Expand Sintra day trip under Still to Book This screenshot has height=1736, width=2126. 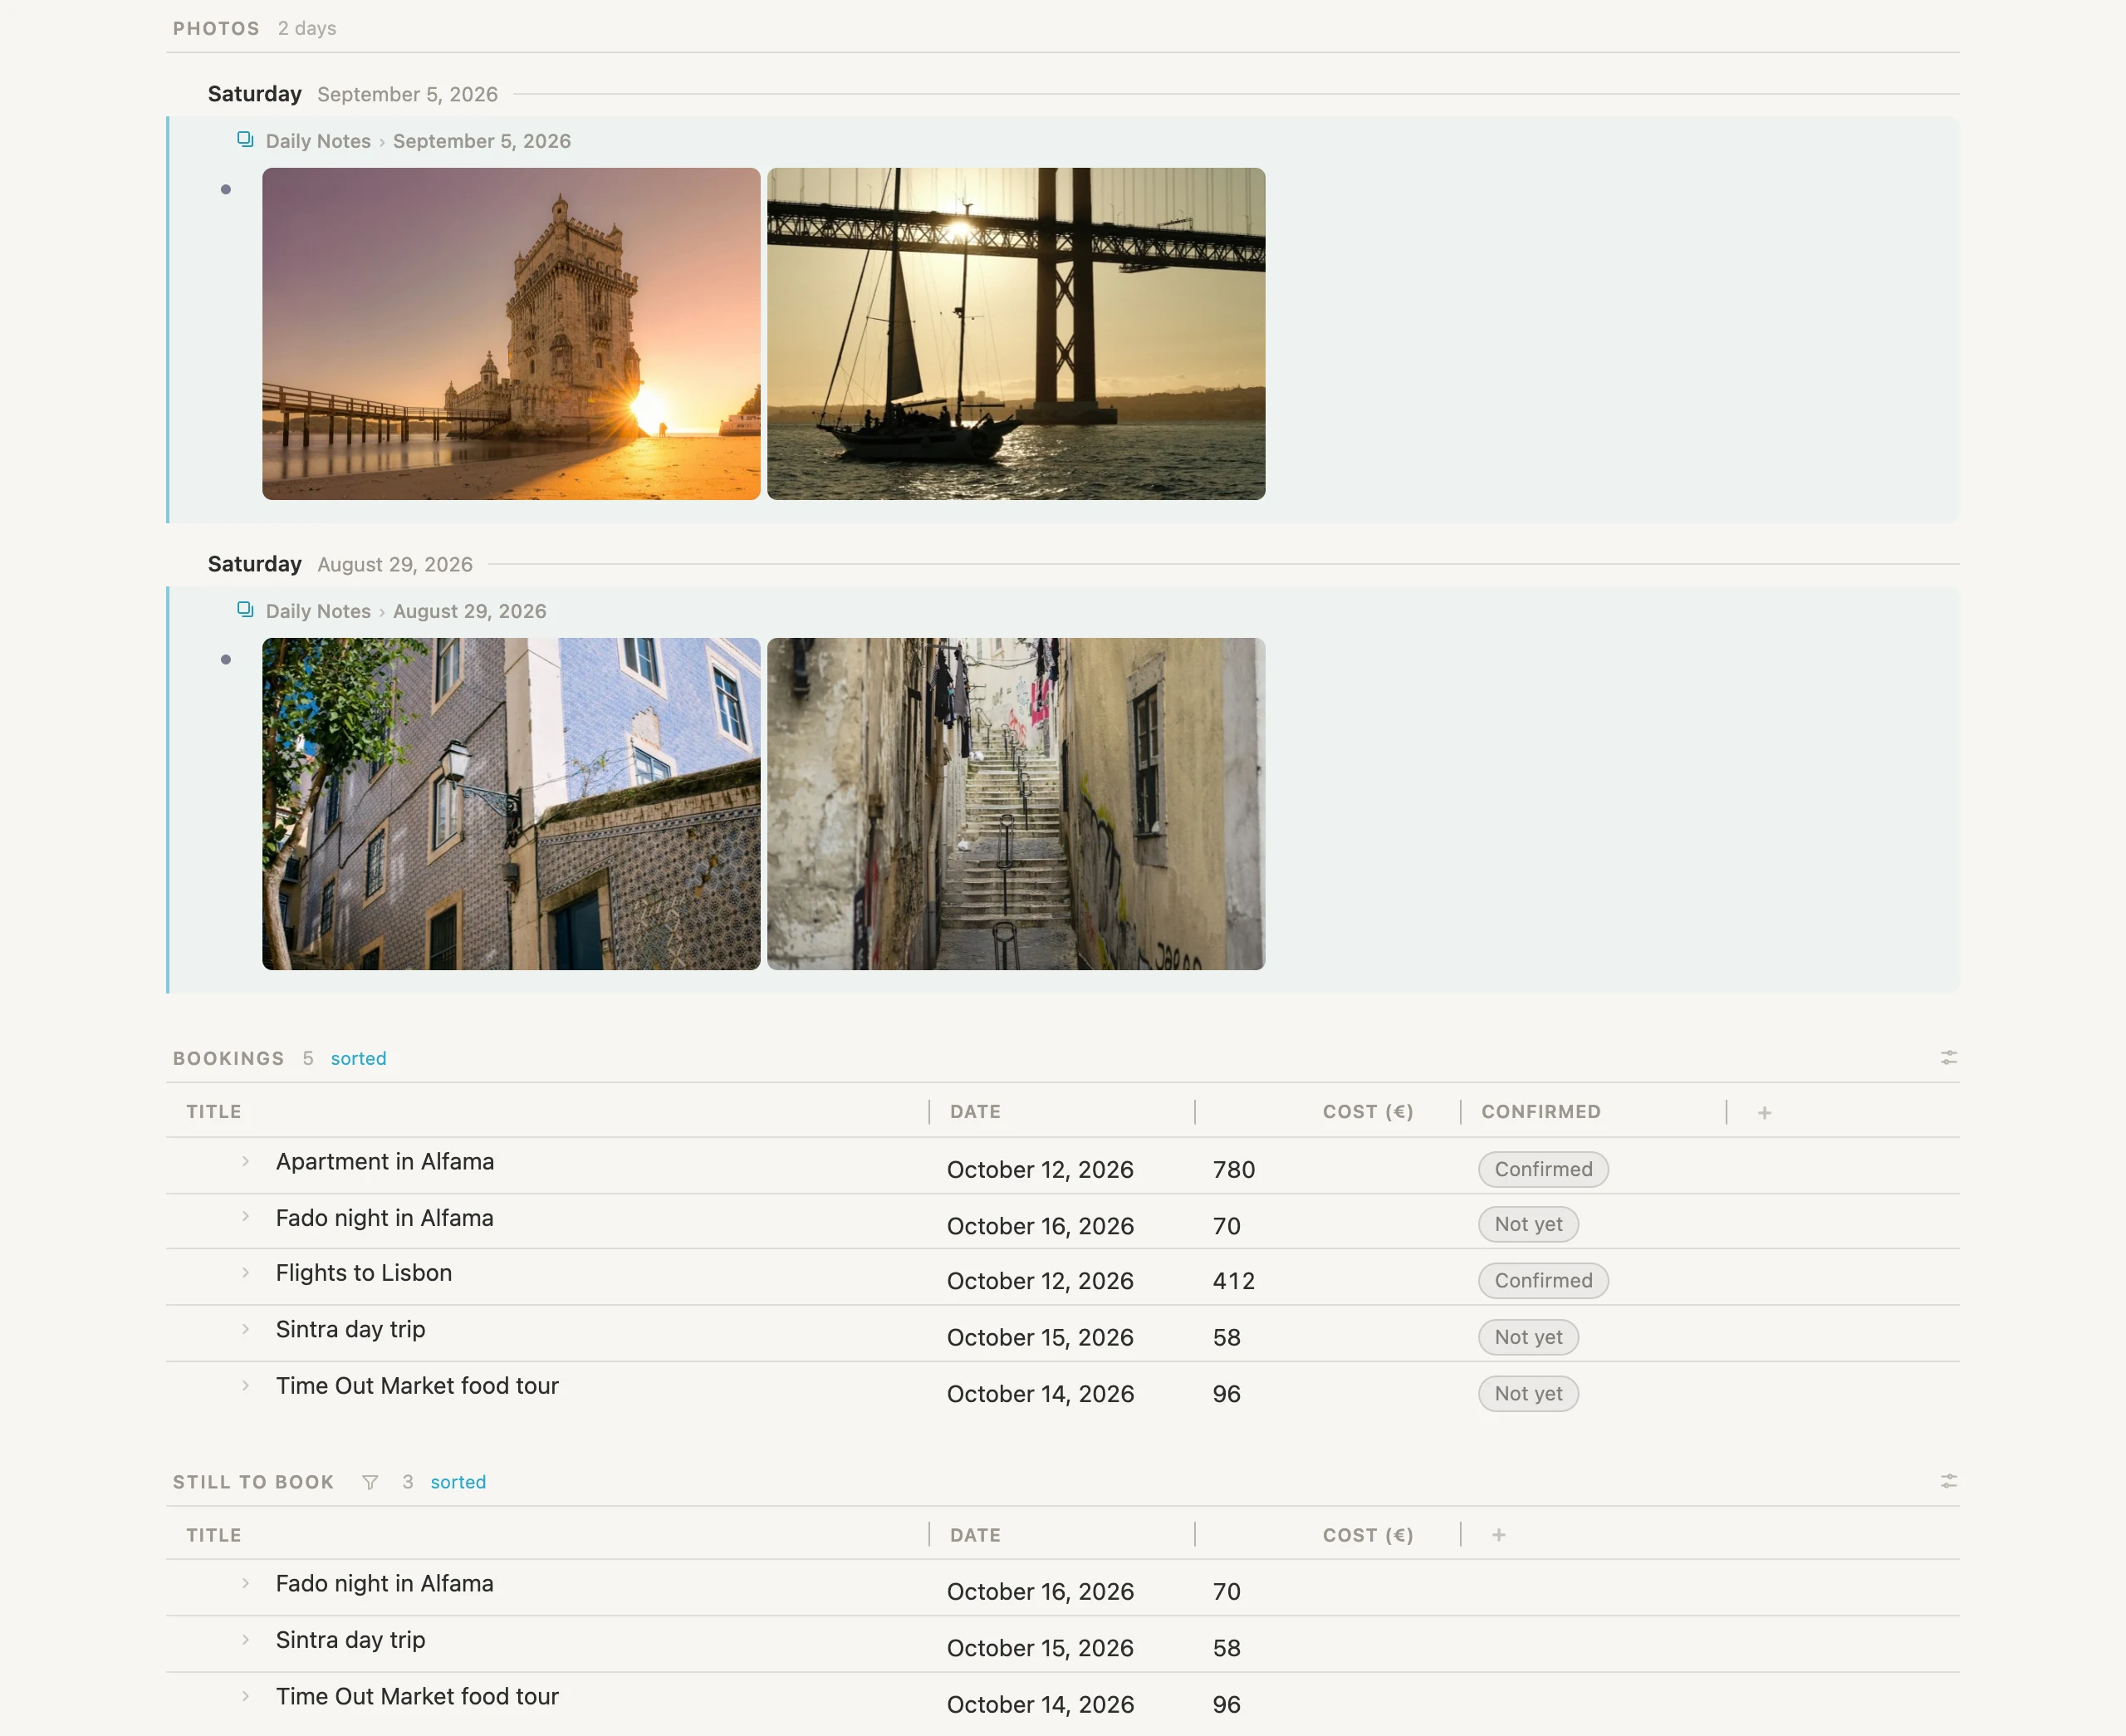tap(246, 1640)
